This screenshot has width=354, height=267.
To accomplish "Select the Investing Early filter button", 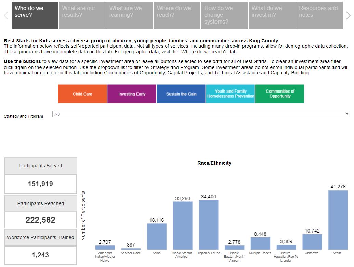I will [x=132, y=94].
